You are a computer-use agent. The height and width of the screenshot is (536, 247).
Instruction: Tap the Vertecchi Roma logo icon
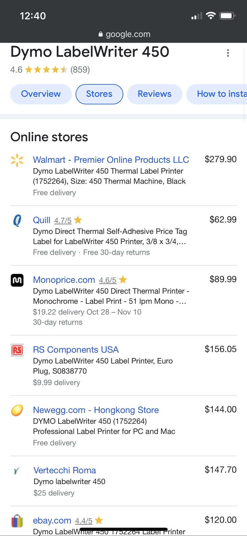[x=17, y=471]
